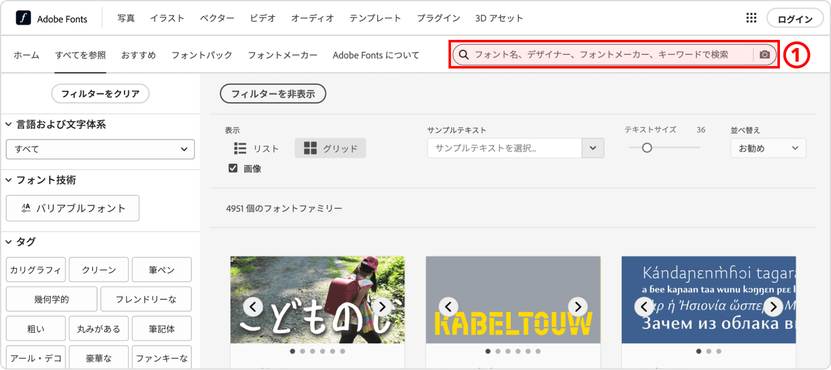
Task: Select the カリグラフィ tag
Action: tap(36, 270)
